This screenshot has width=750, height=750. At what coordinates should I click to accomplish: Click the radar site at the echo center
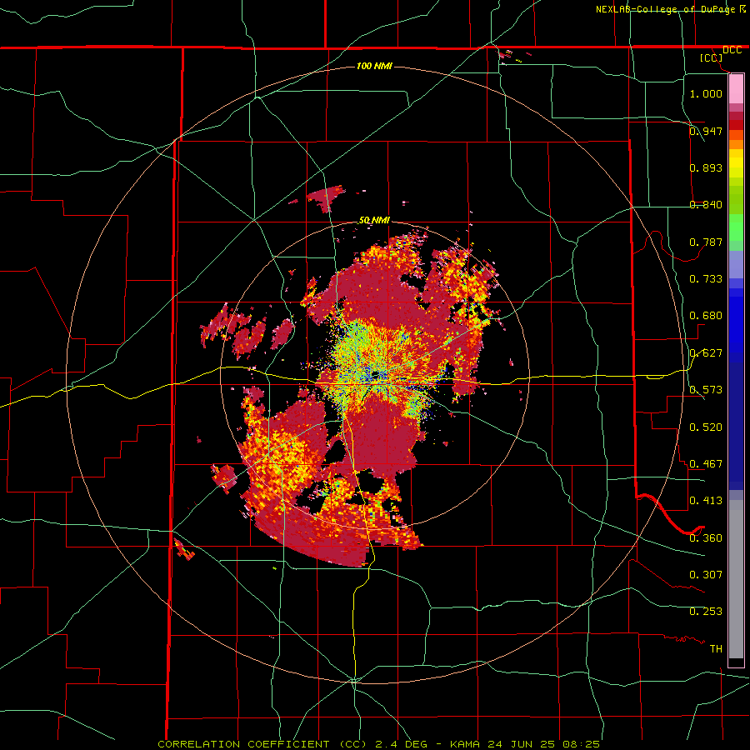(x=376, y=374)
